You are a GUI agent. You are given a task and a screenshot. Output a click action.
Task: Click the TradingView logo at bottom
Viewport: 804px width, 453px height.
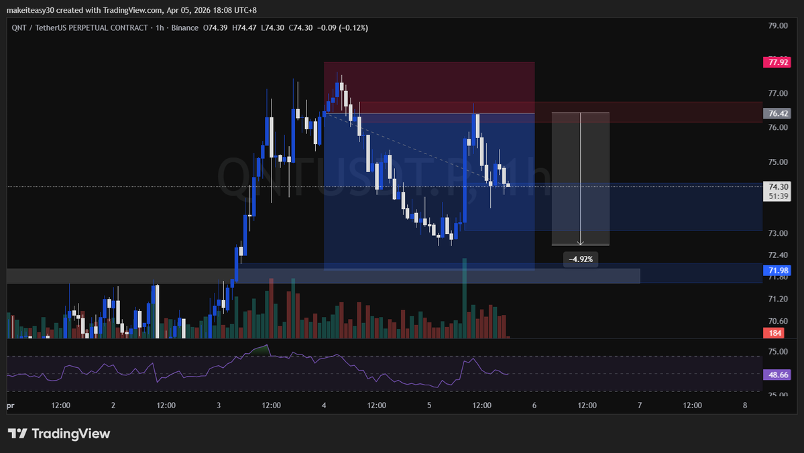59,434
